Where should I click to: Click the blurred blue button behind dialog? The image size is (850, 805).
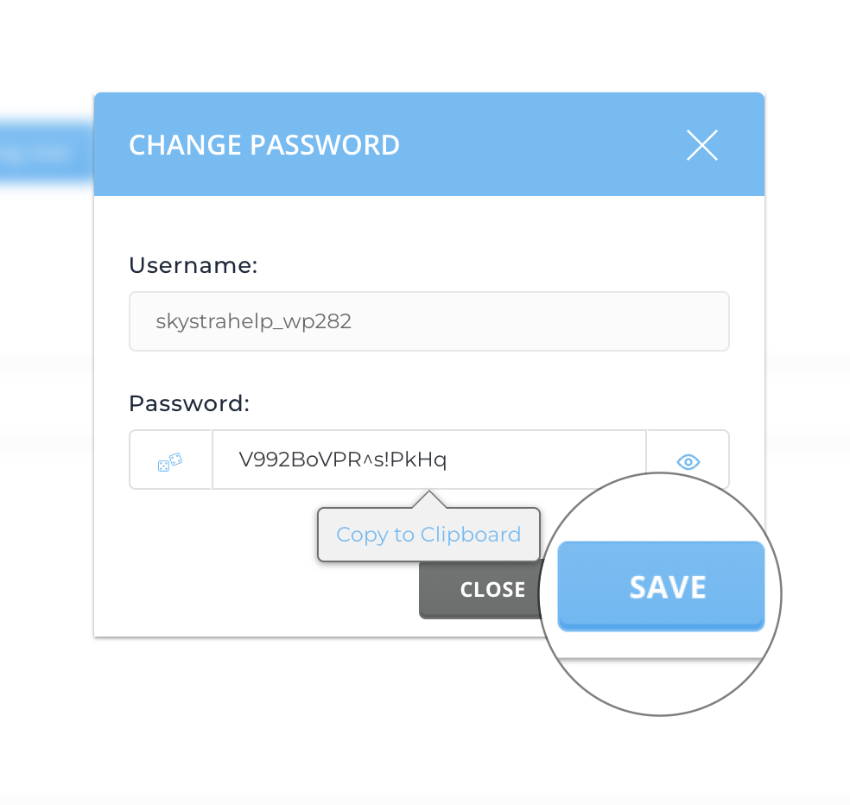43,154
